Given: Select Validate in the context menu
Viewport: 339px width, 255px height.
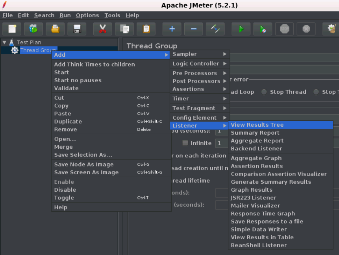Looking at the screenshot, I should [x=111, y=88].
